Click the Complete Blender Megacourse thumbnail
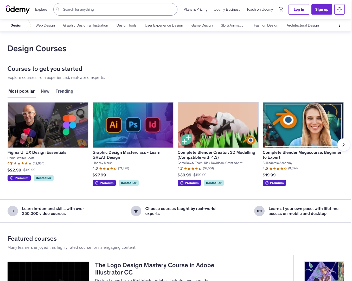352x281 pixels. point(303,125)
